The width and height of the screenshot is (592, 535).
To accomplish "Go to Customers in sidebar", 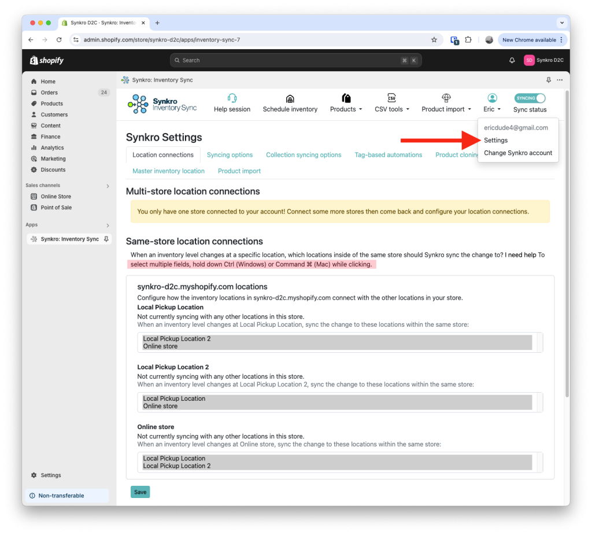I will coord(54,115).
